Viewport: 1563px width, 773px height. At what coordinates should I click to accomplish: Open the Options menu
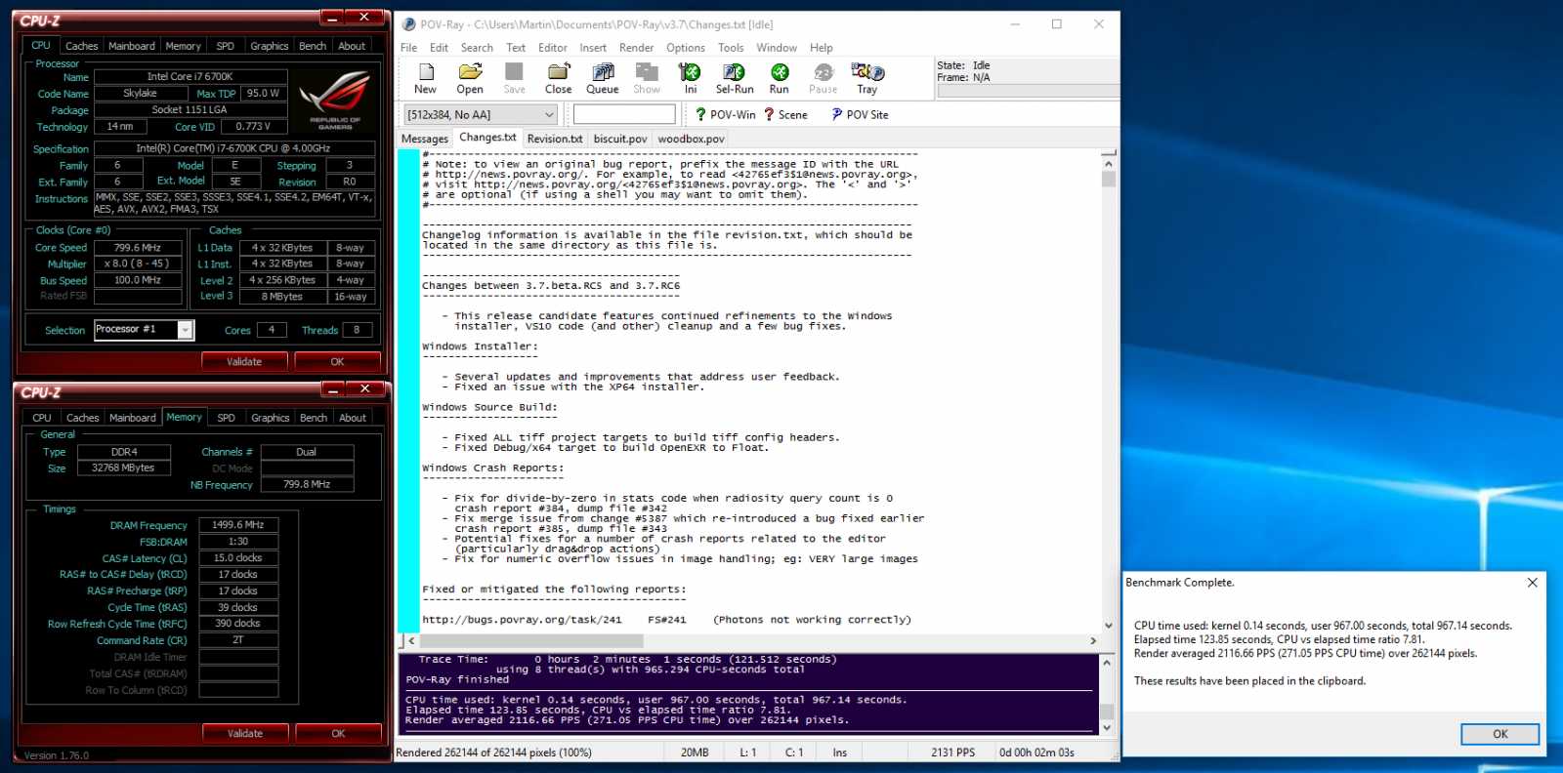tap(686, 48)
